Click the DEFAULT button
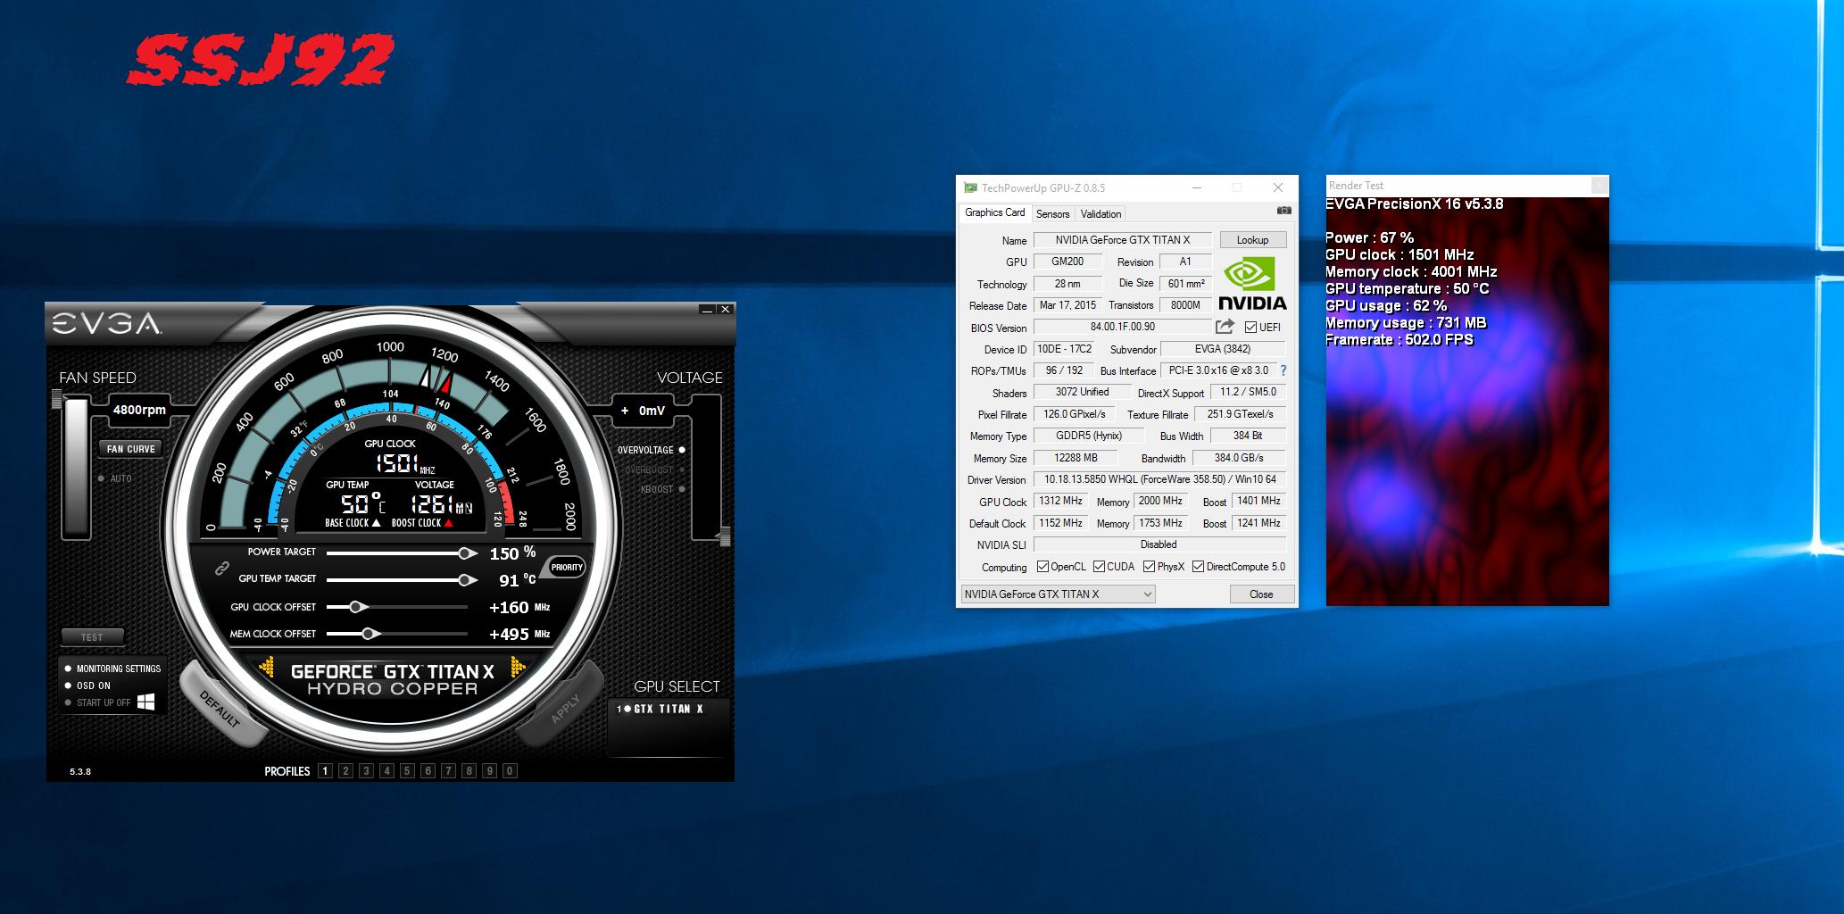Screen dimensions: 1844x914 (220, 706)
